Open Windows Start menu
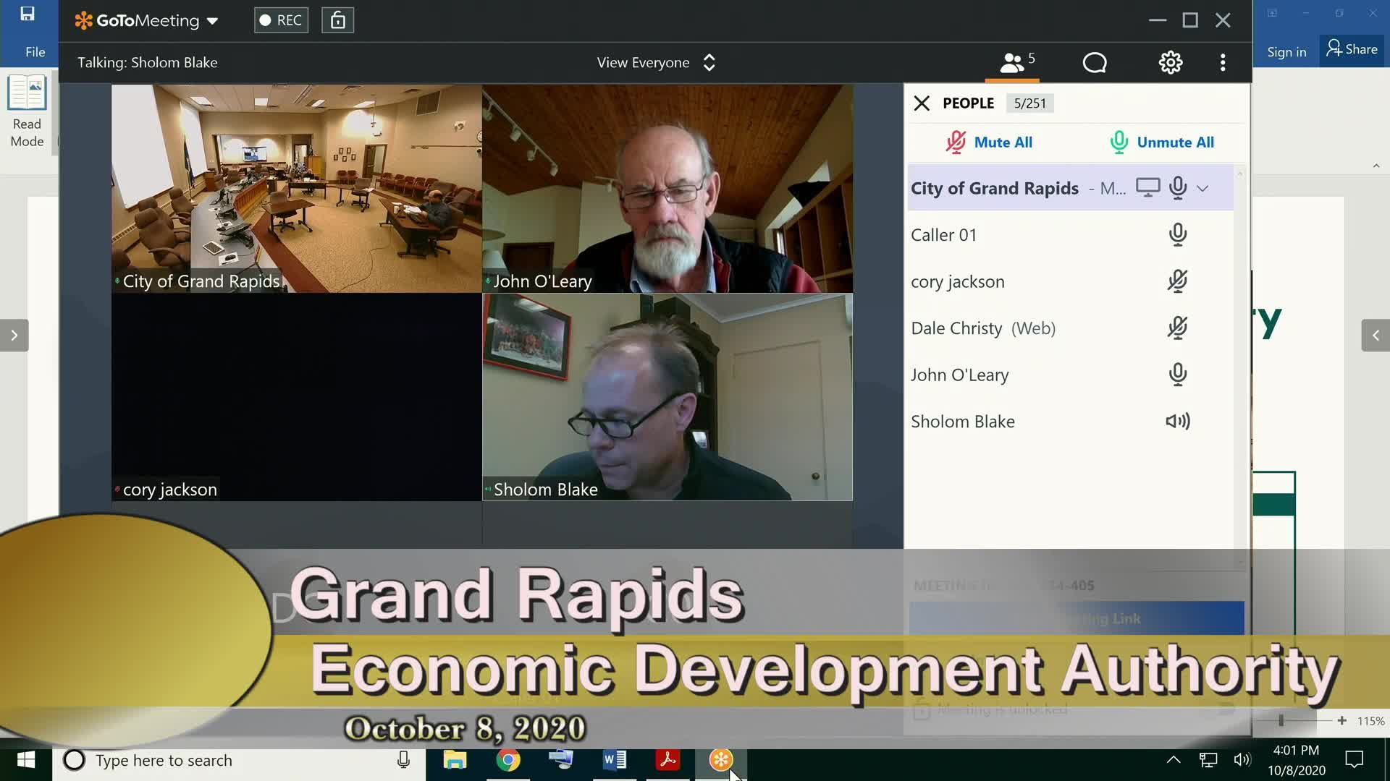The height and width of the screenshot is (781, 1390). (26, 760)
